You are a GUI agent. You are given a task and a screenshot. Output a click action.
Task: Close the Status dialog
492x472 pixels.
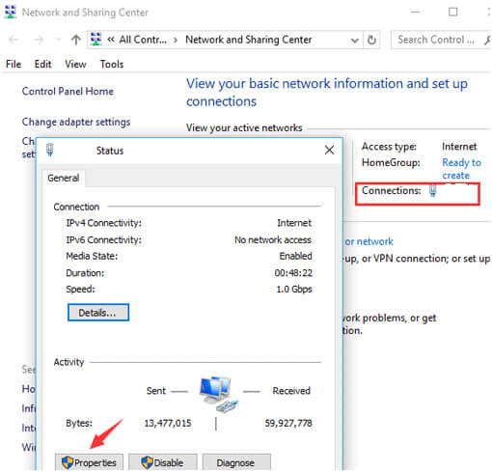point(329,150)
